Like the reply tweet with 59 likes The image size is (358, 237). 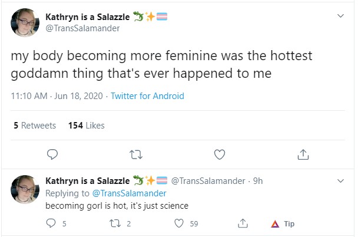179,223
